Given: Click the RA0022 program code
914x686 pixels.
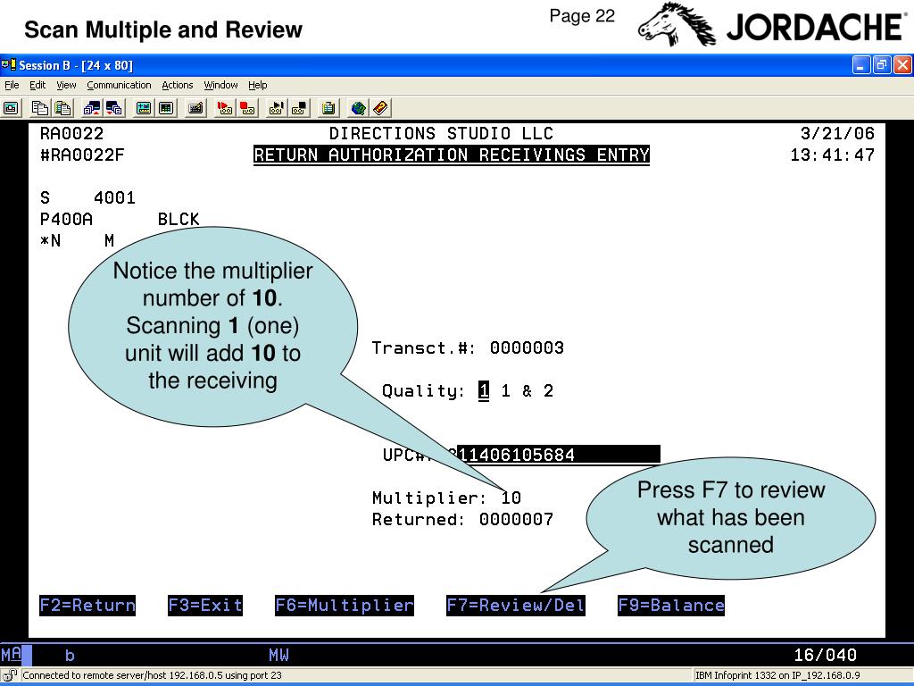Looking at the screenshot, I should 71,134.
